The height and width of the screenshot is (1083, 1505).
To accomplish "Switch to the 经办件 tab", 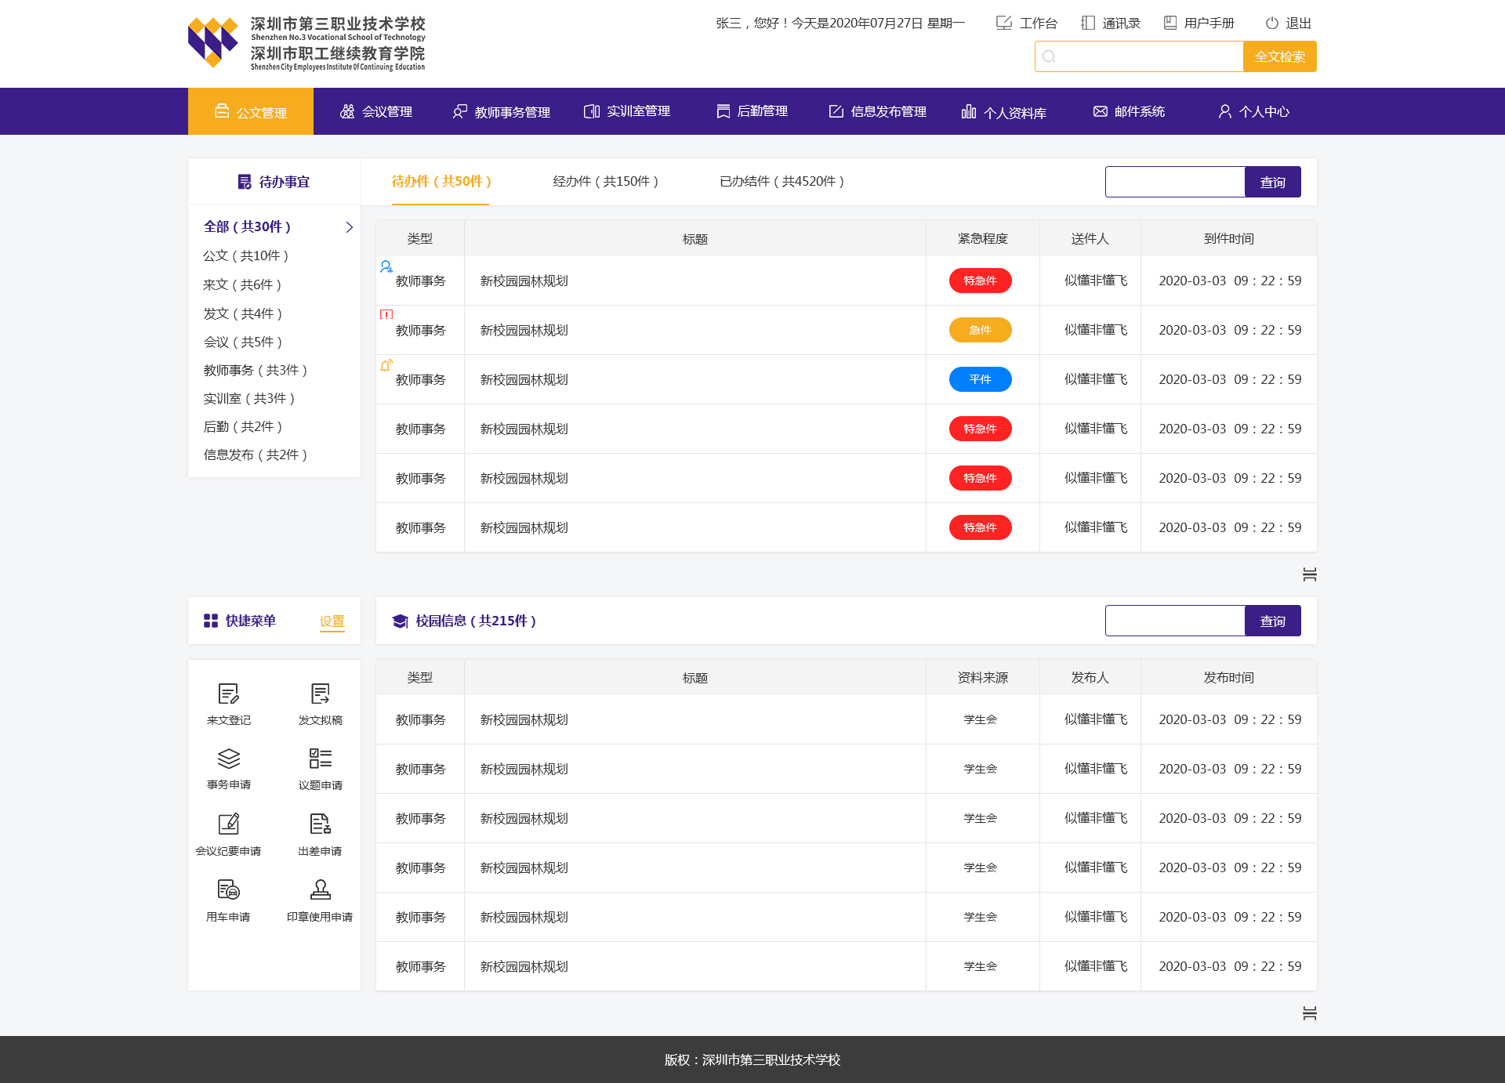I will pyautogui.click(x=605, y=182).
